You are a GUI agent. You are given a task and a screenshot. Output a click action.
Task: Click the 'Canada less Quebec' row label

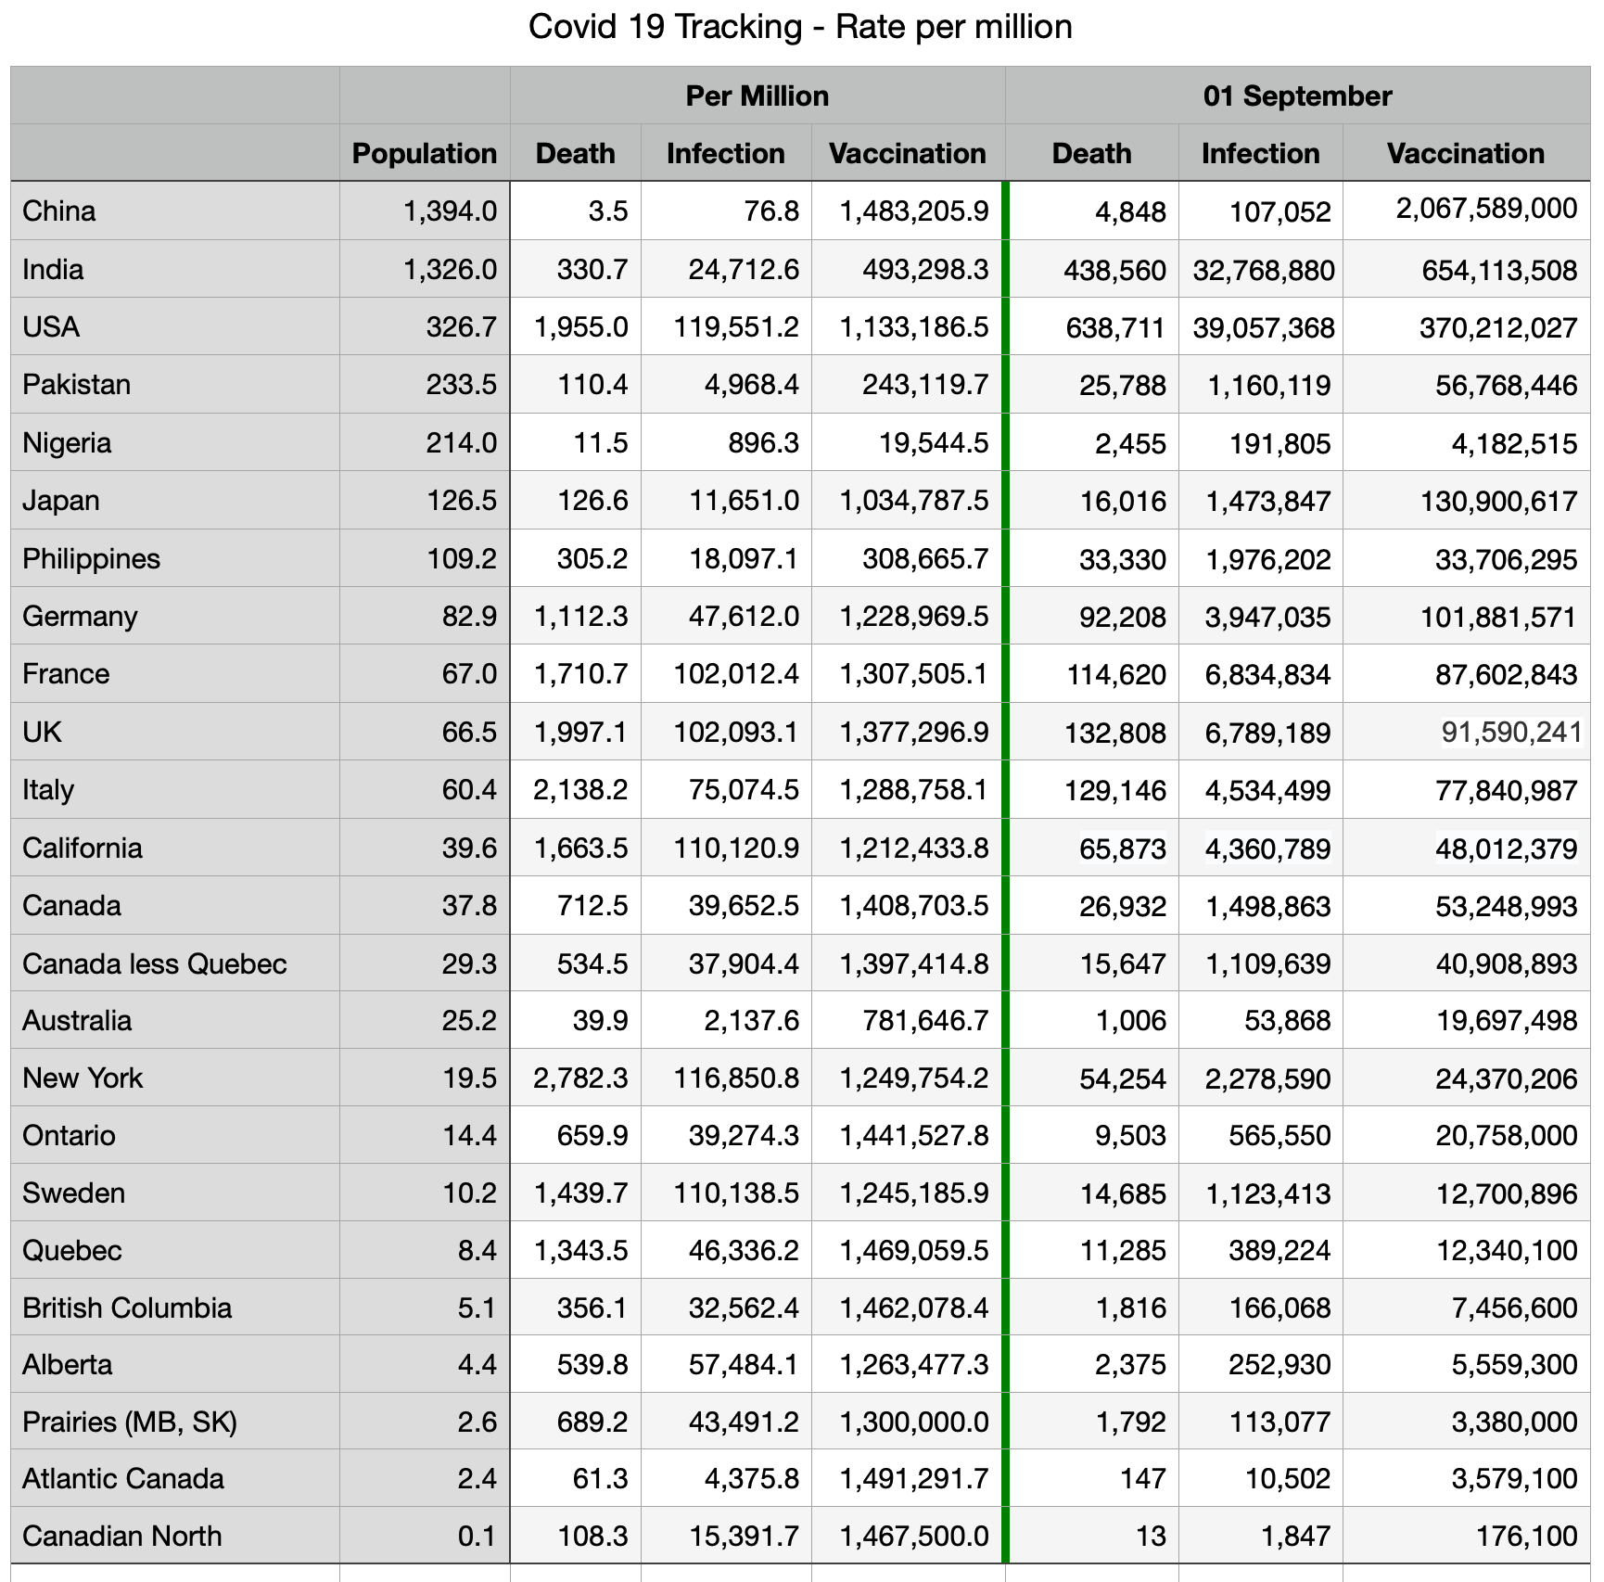pyautogui.click(x=155, y=964)
